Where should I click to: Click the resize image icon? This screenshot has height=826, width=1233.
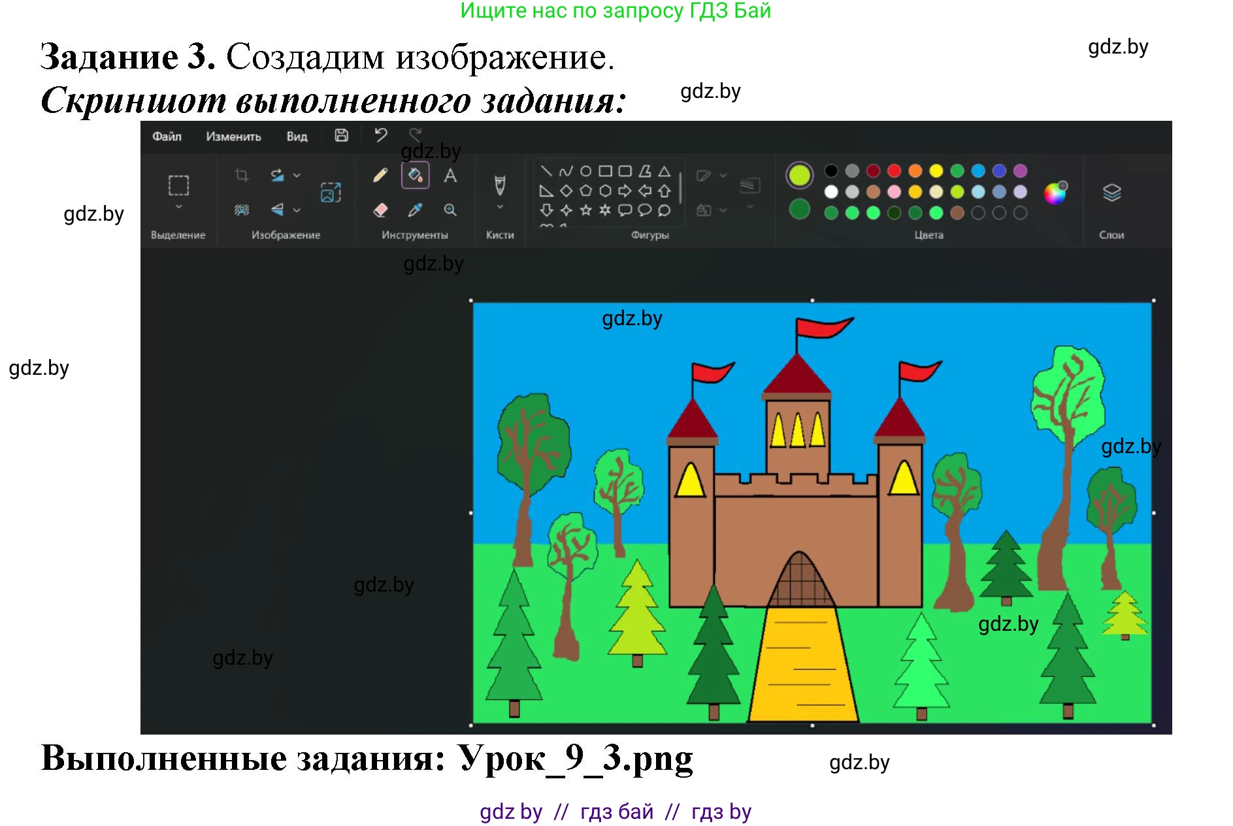coord(329,193)
